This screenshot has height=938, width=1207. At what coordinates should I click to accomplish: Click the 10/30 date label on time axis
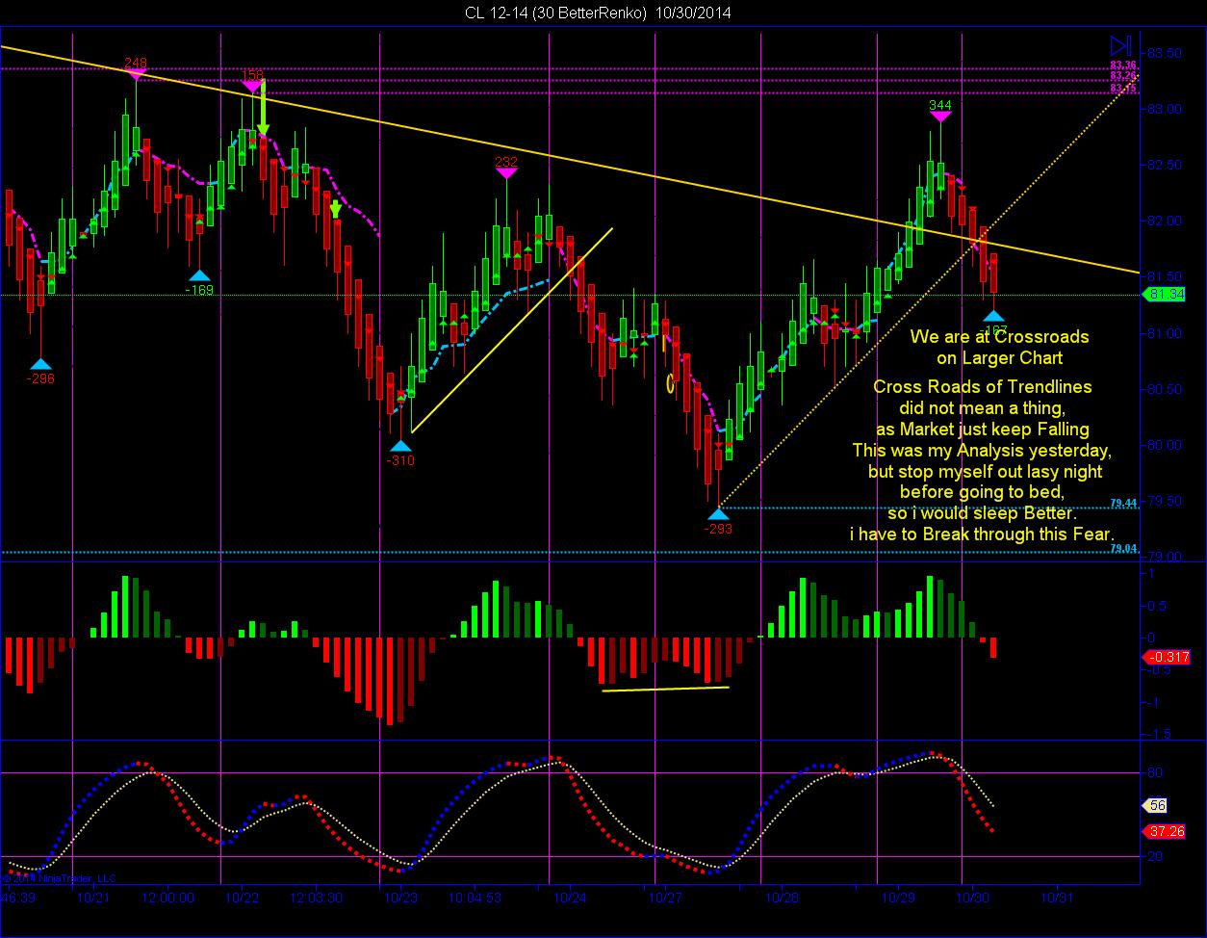click(972, 897)
